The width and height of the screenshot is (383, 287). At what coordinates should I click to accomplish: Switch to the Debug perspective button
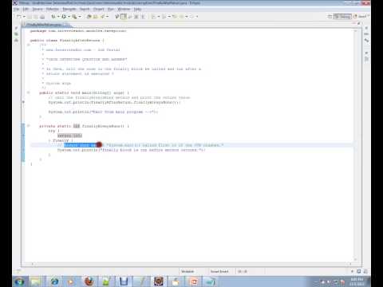click(x=342, y=17)
